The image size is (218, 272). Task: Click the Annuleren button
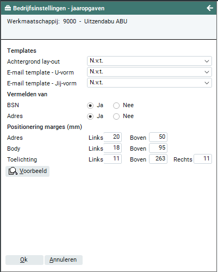click(64, 260)
